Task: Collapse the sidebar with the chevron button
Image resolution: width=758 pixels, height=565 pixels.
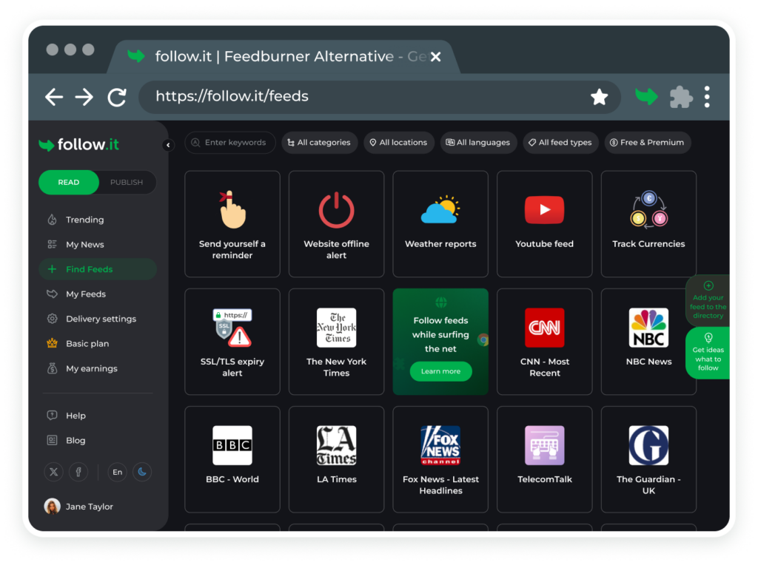Action: [x=168, y=145]
